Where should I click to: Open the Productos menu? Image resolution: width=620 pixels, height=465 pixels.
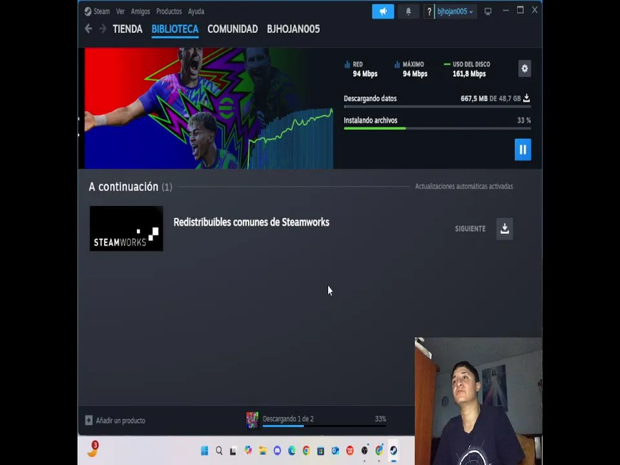point(169,12)
